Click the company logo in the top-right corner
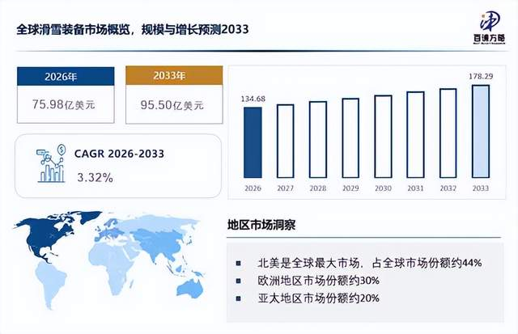The width and height of the screenshot is (518, 334). (489, 28)
